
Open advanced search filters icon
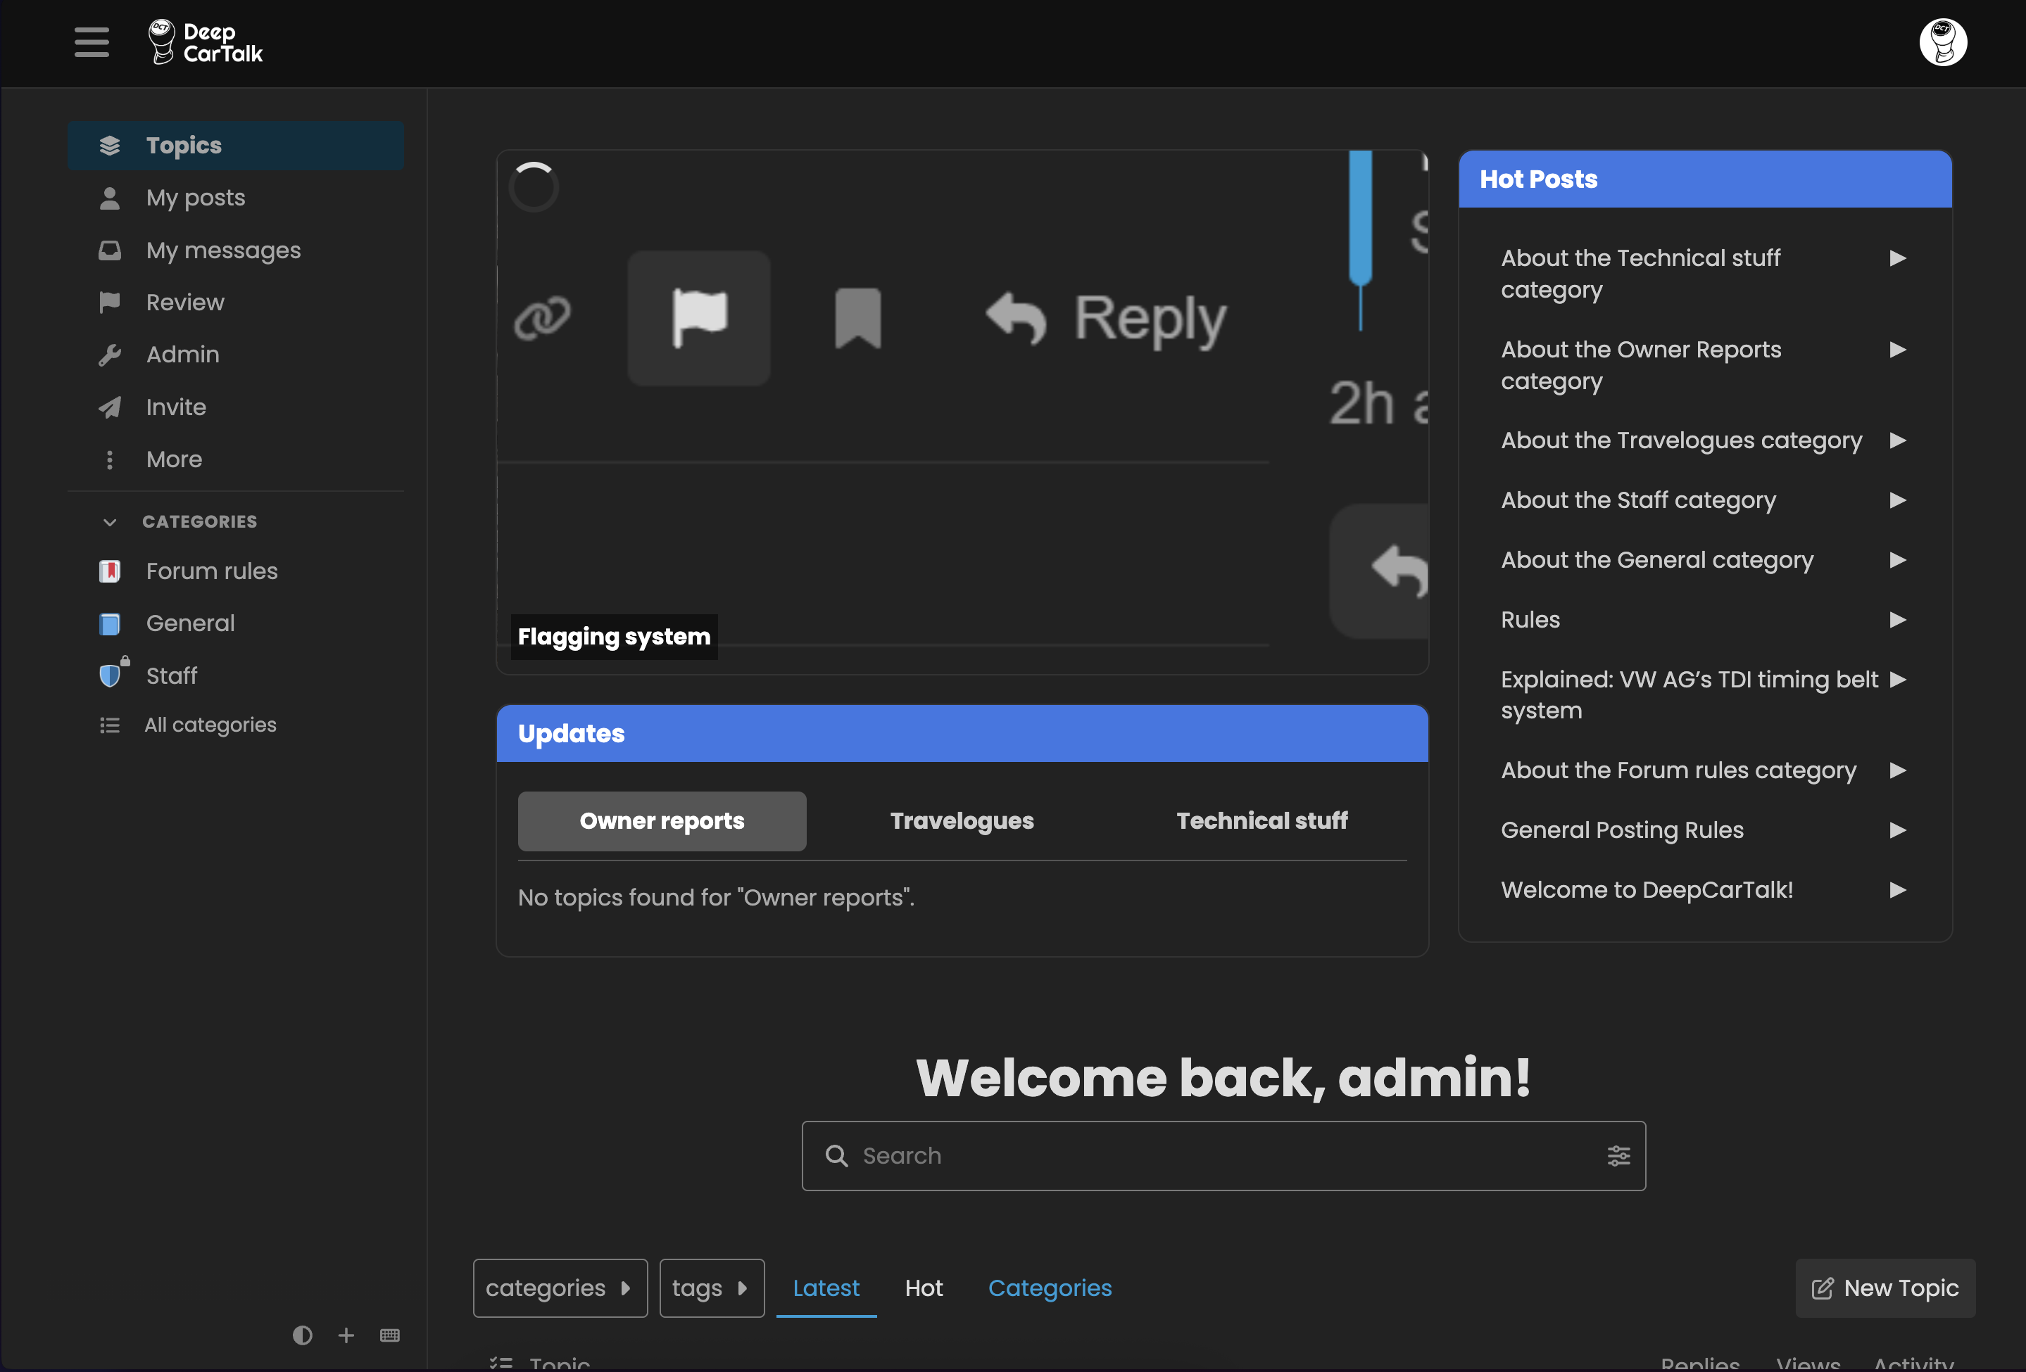click(1618, 1156)
